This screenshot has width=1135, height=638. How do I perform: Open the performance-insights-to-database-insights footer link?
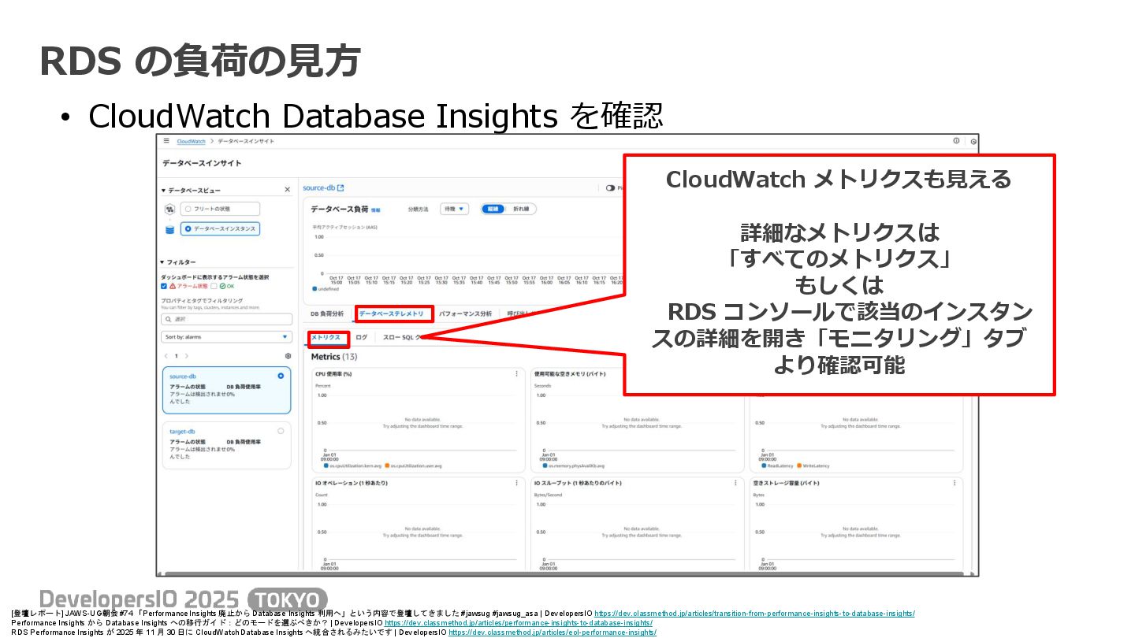(x=519, y=622)
